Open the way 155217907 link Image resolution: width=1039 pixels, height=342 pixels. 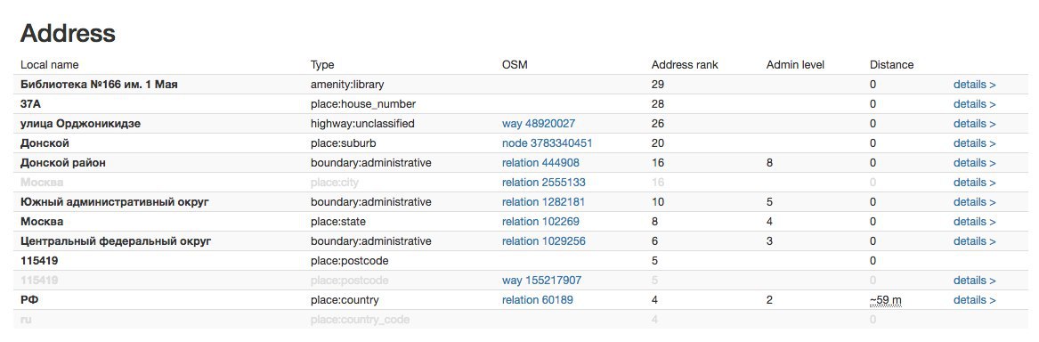click(x=541, y=281)
